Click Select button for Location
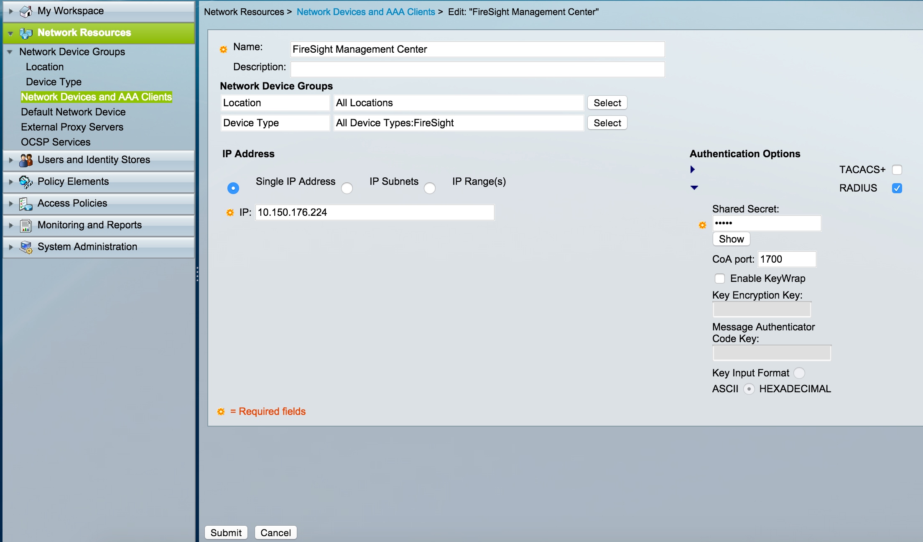The width and height of the screenshot is (923, 542). click(x=607, y=103)
